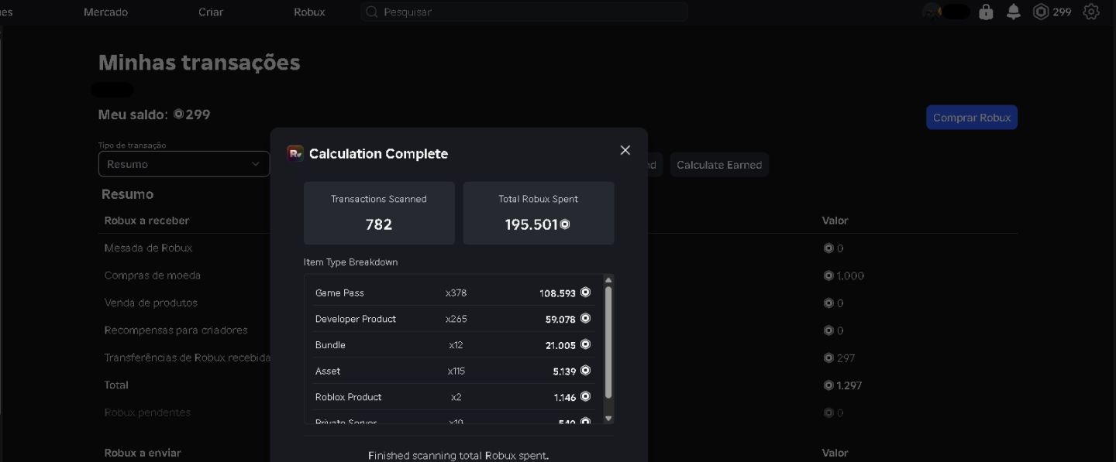Click the breakdown list scrollbar thumb
1116x462 pixels.
point(608,343)
